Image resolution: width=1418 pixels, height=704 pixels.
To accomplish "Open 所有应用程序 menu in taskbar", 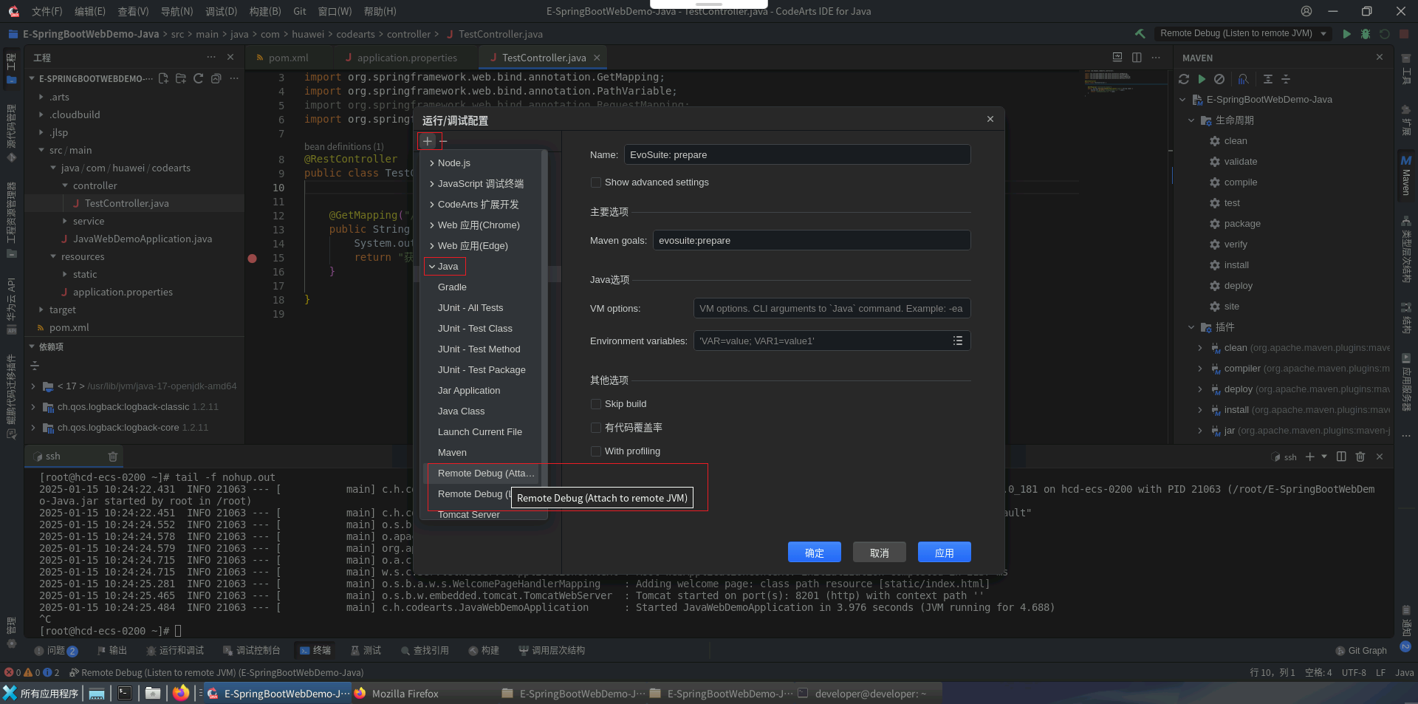I will [x=41, y=694].
